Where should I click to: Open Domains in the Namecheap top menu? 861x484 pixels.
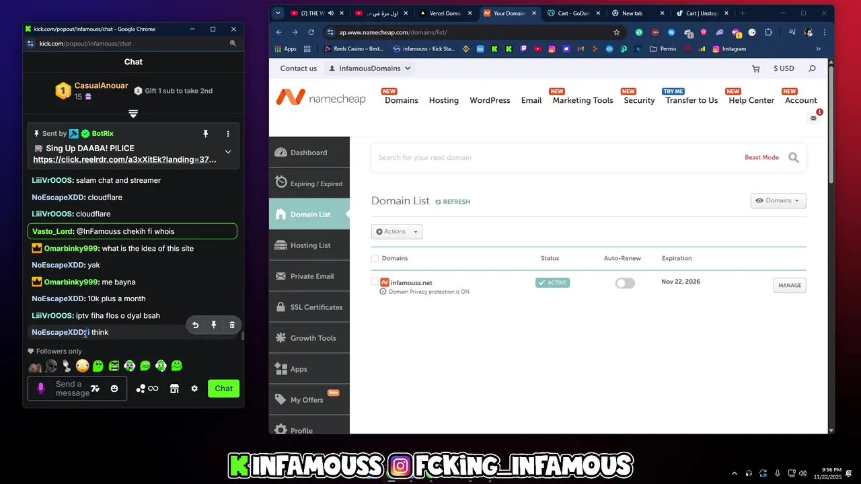pyautogui.click(x=401, y=100)
